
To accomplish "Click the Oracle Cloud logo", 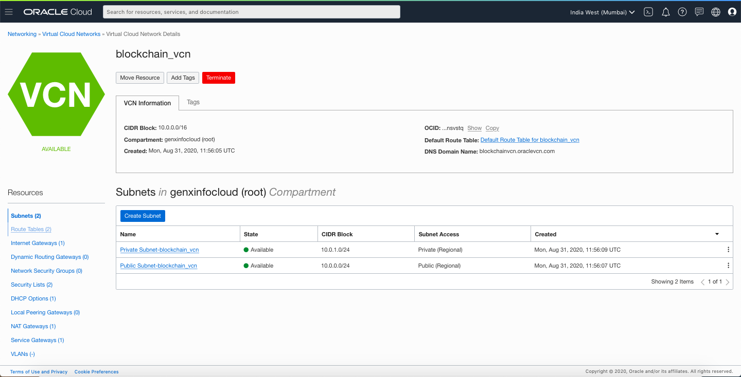I will (57, 11).
